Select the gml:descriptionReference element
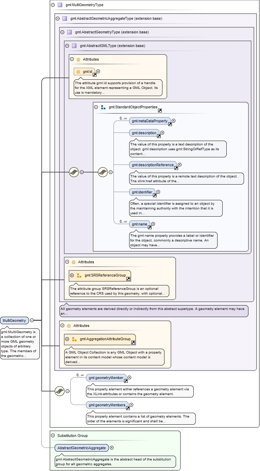Viewport: 260px width, 471px height. coord(153,165)
